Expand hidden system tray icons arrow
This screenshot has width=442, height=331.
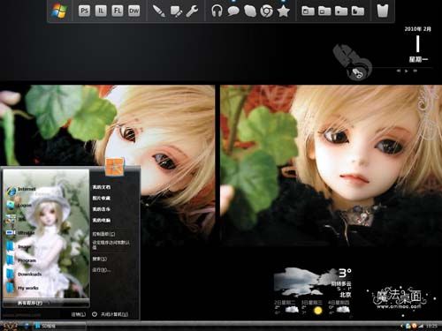pos(401,326)
